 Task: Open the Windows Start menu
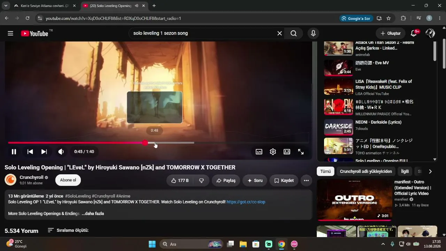(152, 244)
